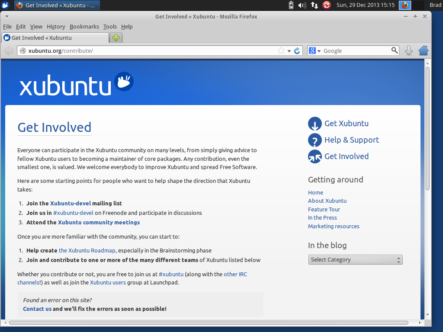This screenshot has height=332, width=443.
Task: Click the battery indicator in the panel
Action: pyautogui.click(x=291, y=5)
